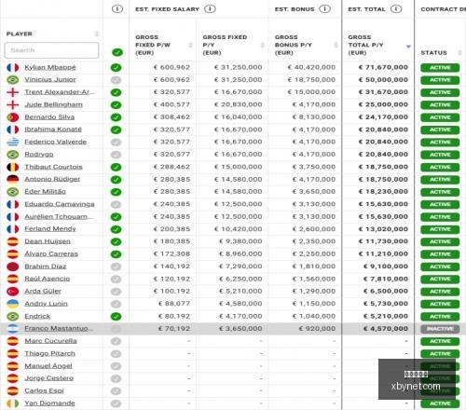Click Ukraine flag beside Andriy Lunin
Screen dimensions: 466x410
tap(13, 304)
